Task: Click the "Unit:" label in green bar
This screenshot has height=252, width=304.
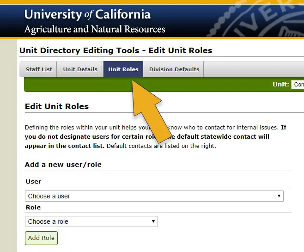Action: click(280, 85)
